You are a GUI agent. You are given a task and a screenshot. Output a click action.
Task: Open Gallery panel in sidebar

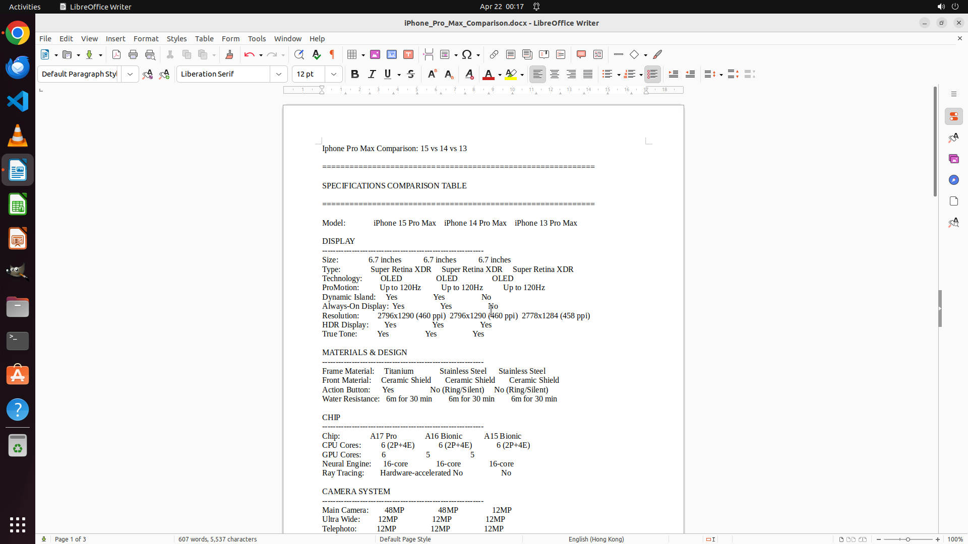click(x=953, y=159)
